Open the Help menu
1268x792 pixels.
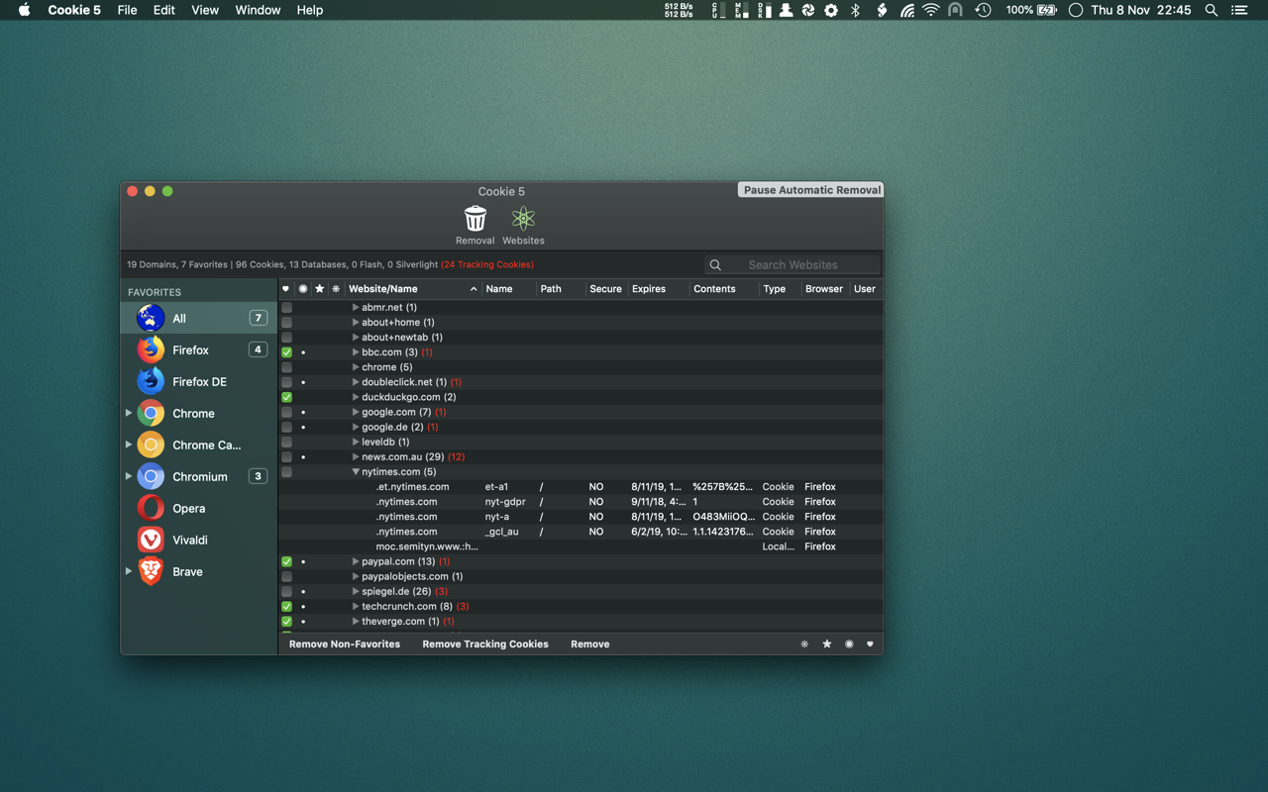310,10
